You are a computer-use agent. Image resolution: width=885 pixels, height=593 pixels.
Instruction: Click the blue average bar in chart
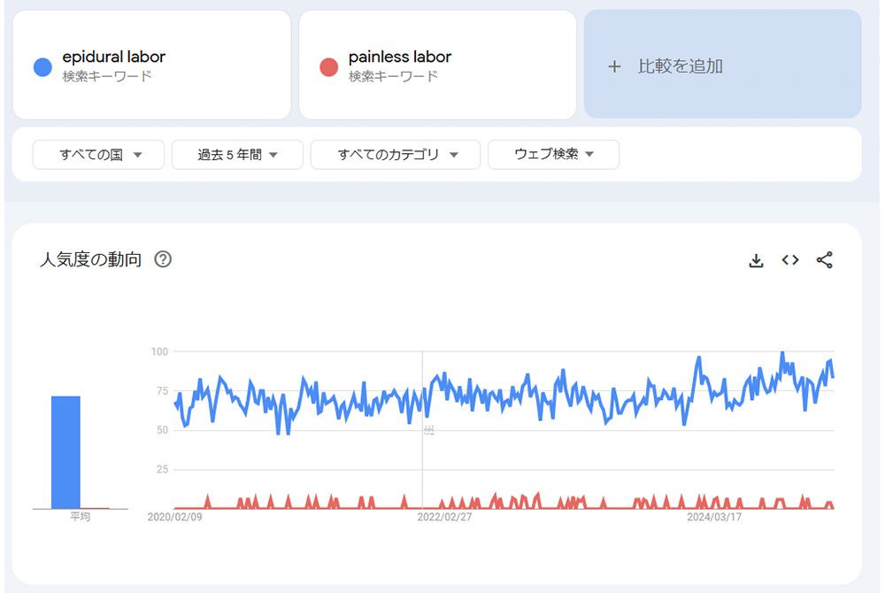tap(65, 451)
